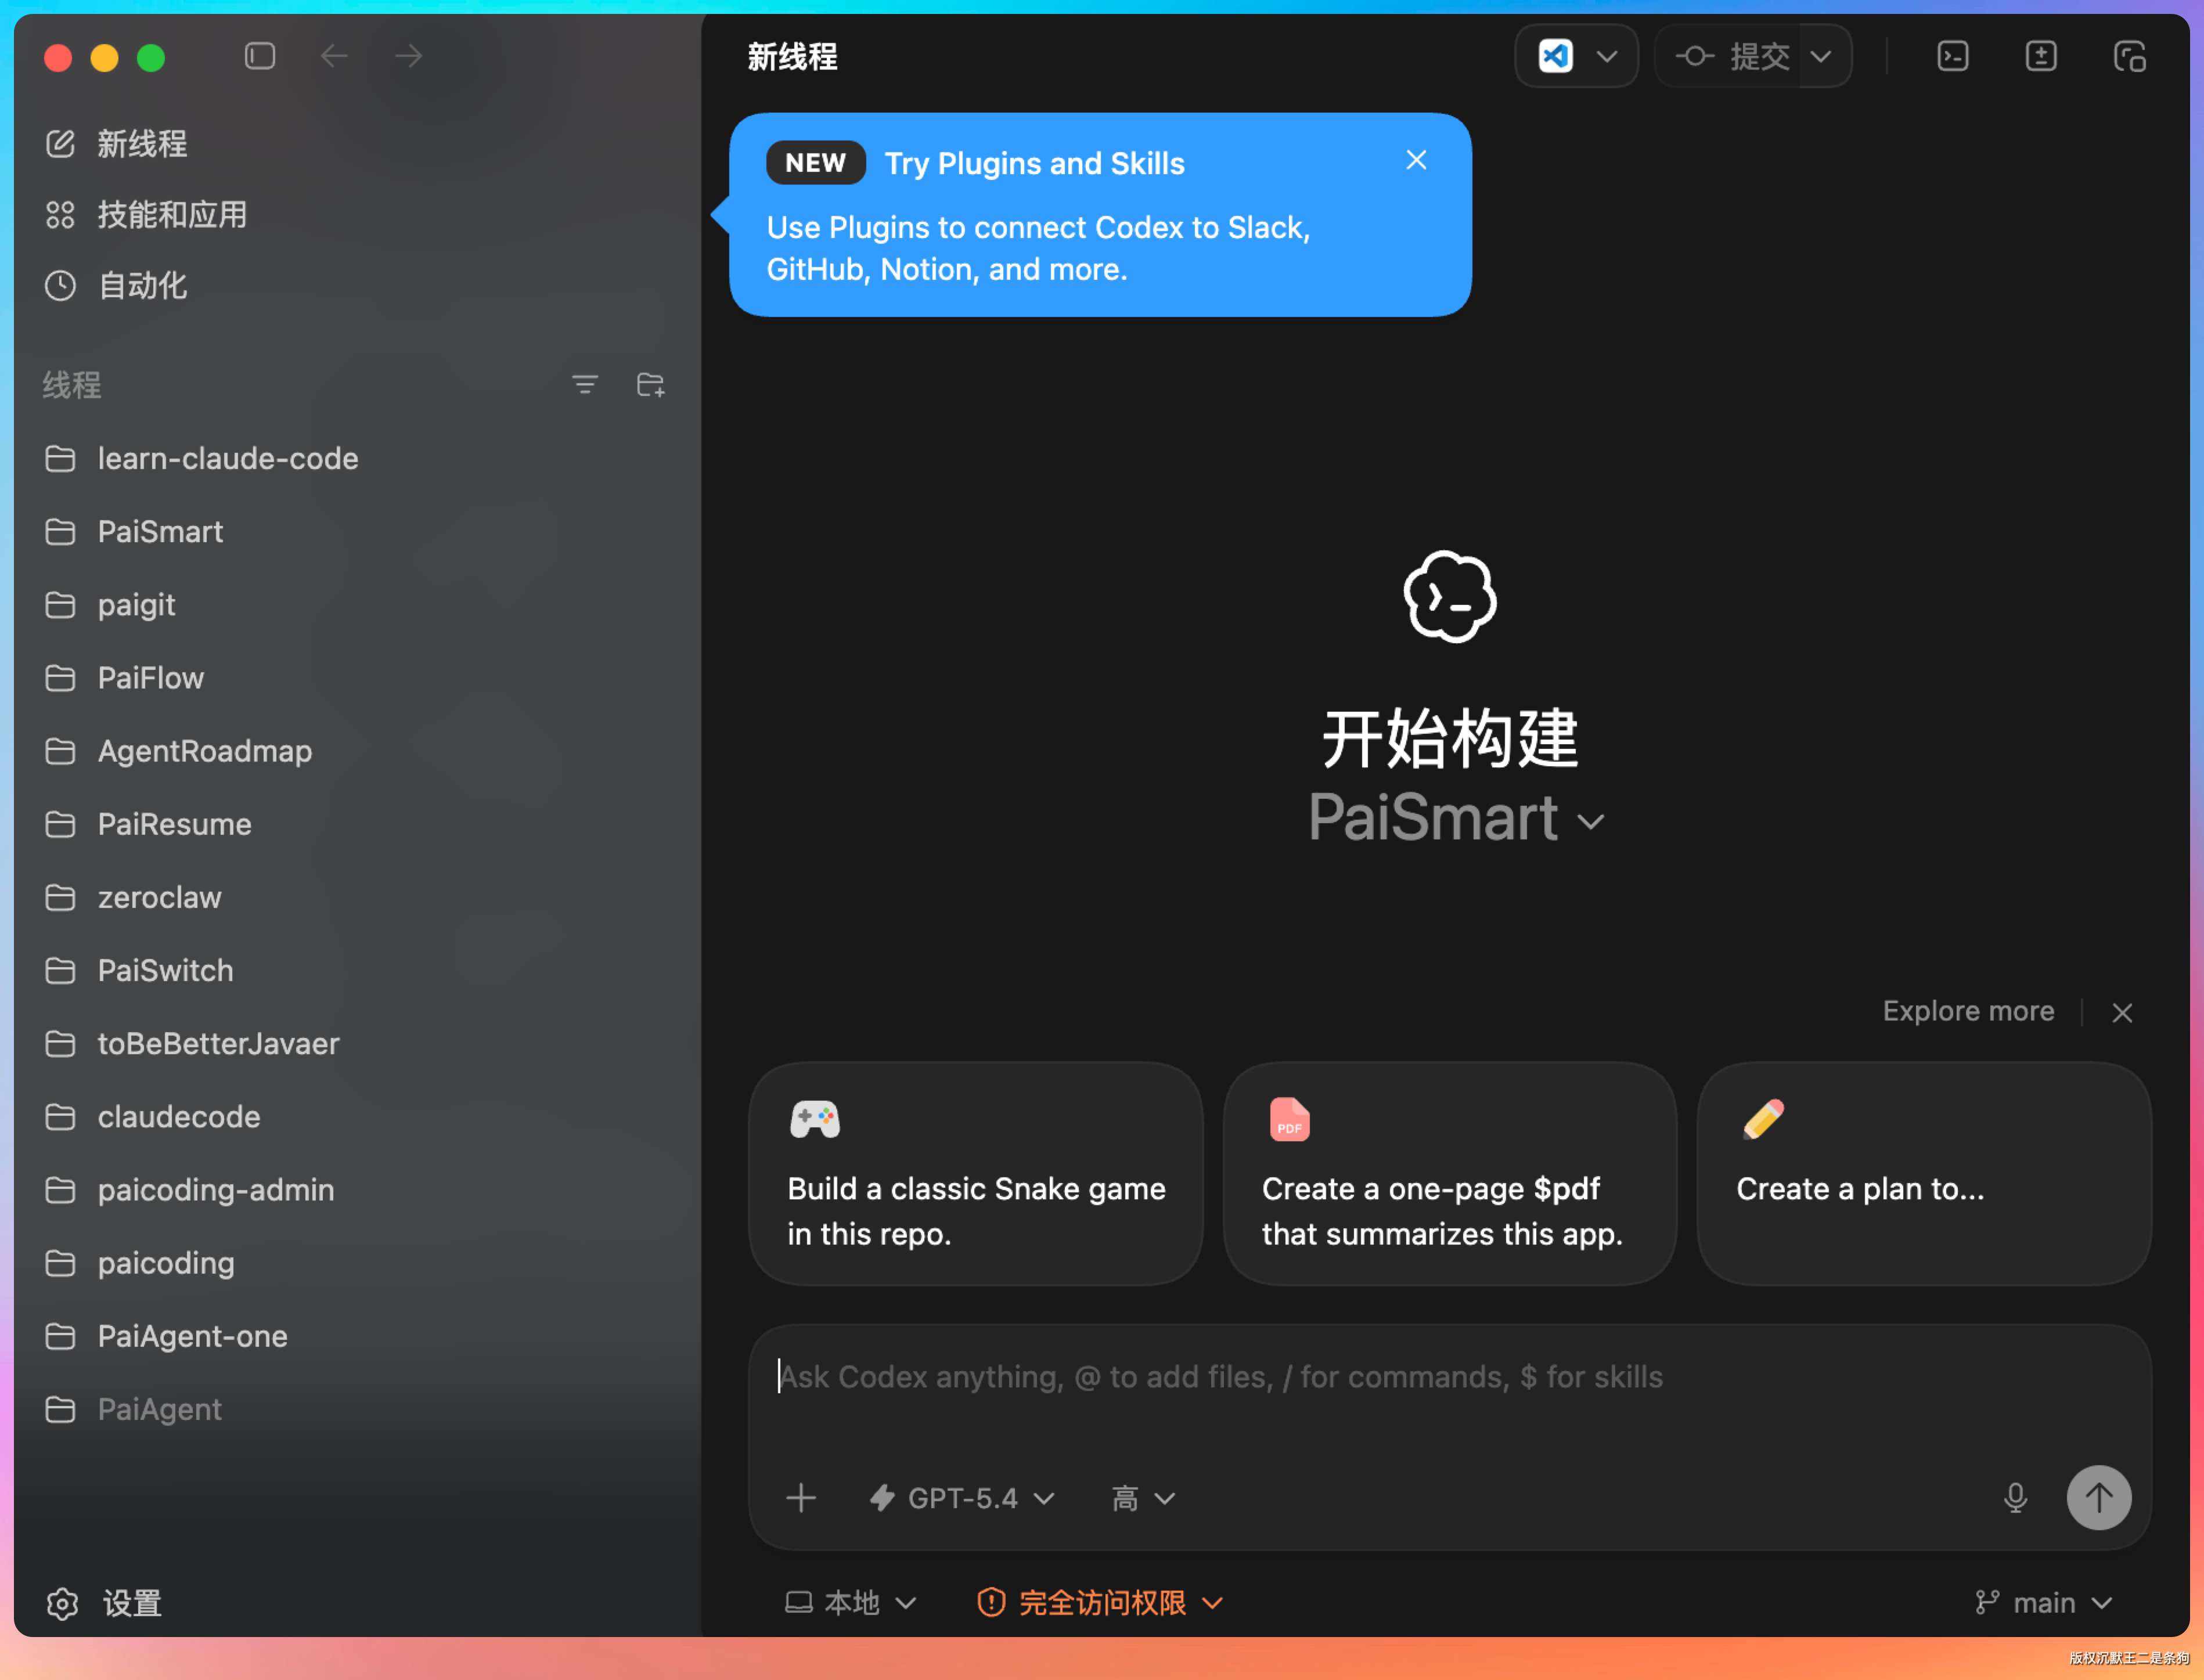Toggle the sidebar panel icon
The height and width of the screenshot is (1680, 2204).
tap(260, 56)
